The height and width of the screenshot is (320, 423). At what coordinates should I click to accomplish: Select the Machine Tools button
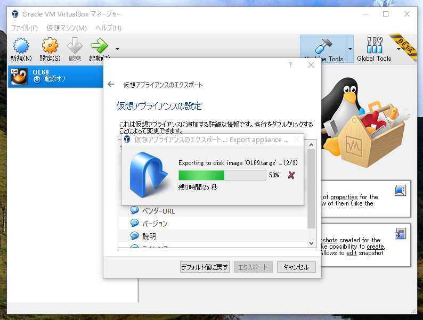(324, 49)
